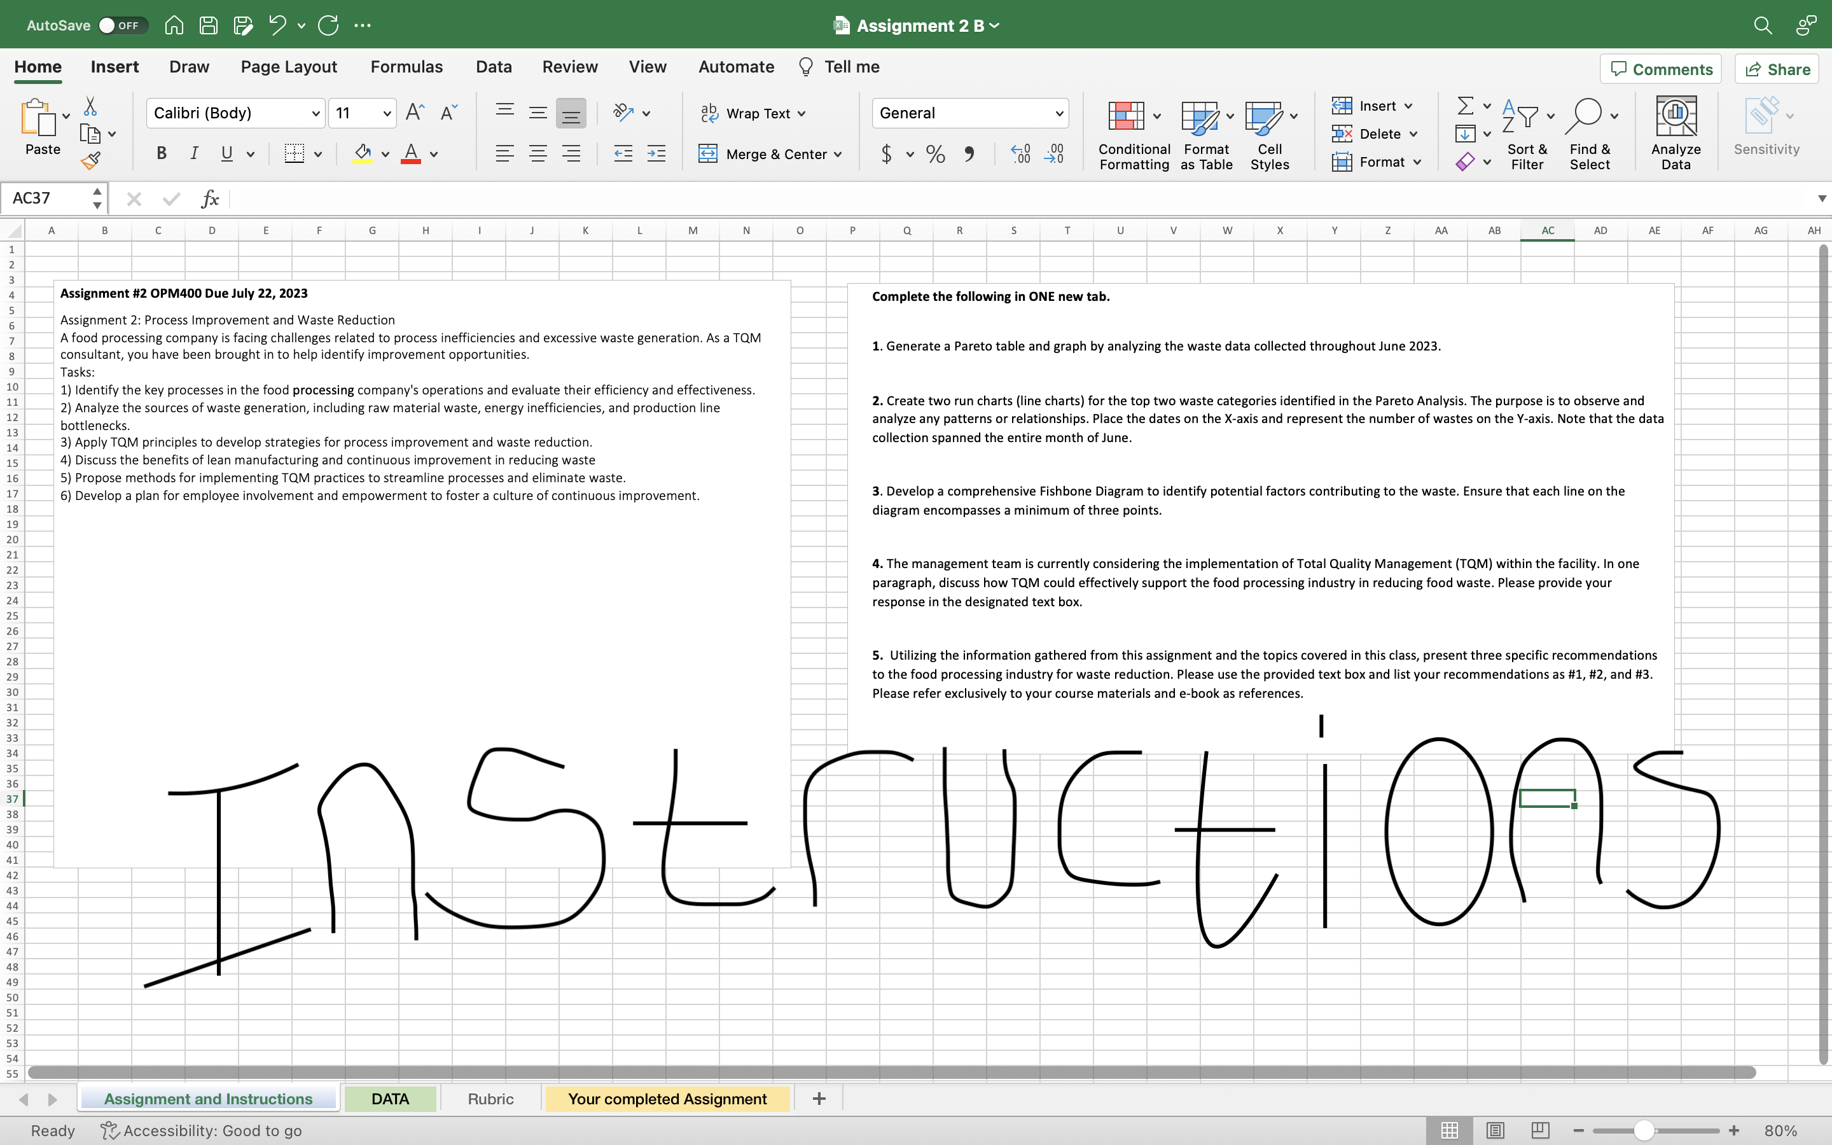
Task: Toggle underline formatting
Action: [227, 154]
